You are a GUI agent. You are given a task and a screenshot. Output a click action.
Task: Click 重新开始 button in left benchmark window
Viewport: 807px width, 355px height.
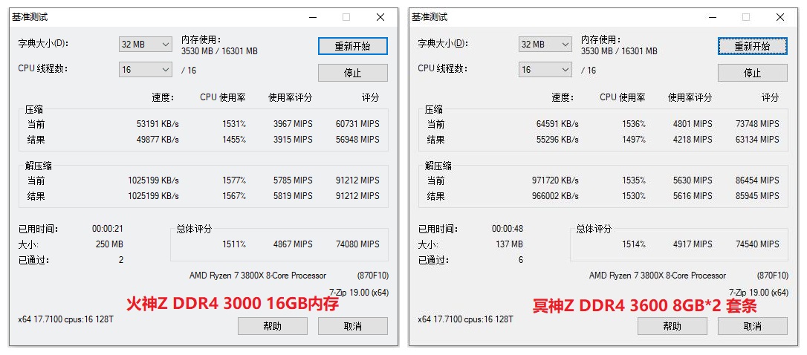coord(352,46)
